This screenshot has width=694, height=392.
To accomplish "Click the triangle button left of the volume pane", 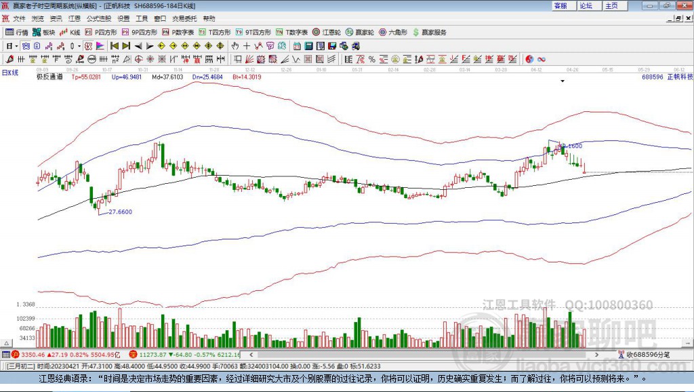I will (7, 343).
